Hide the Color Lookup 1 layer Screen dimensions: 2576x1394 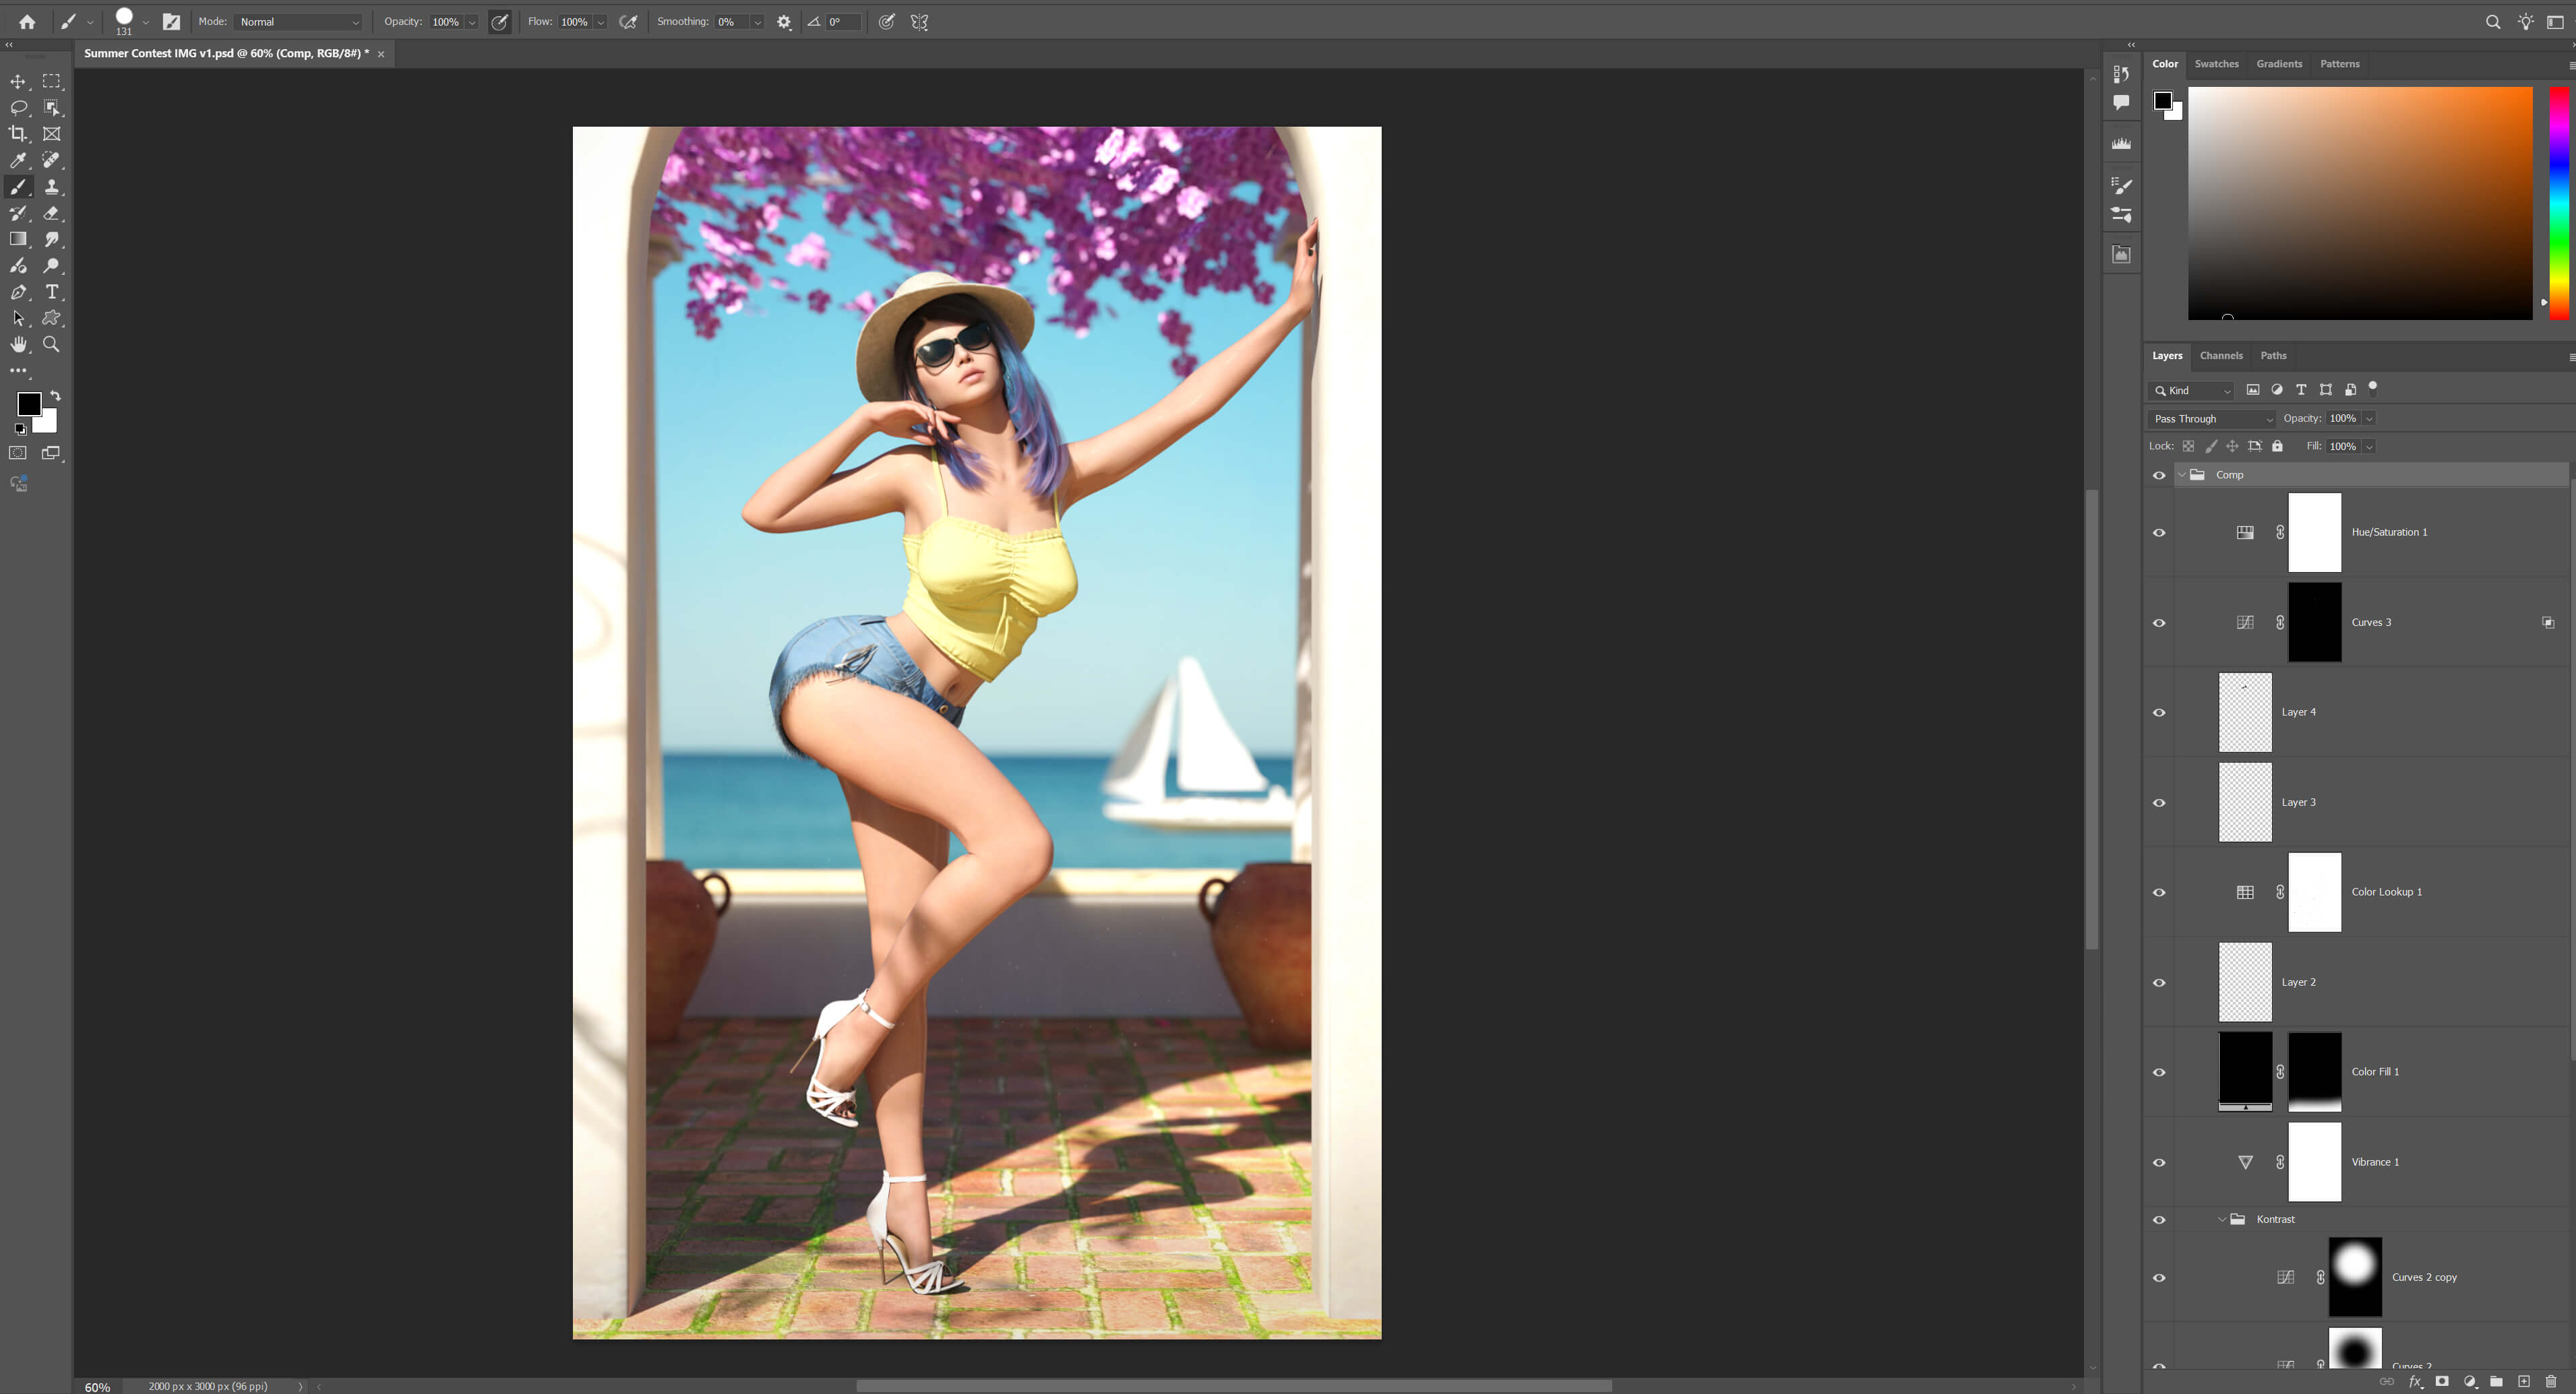point(2159,892)
